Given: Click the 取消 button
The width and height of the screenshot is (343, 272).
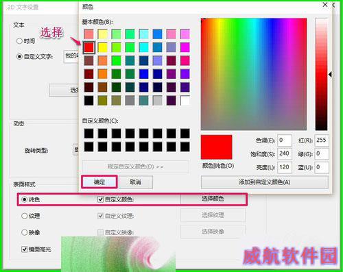Looking at the screenshot, I should coord(136,182).
